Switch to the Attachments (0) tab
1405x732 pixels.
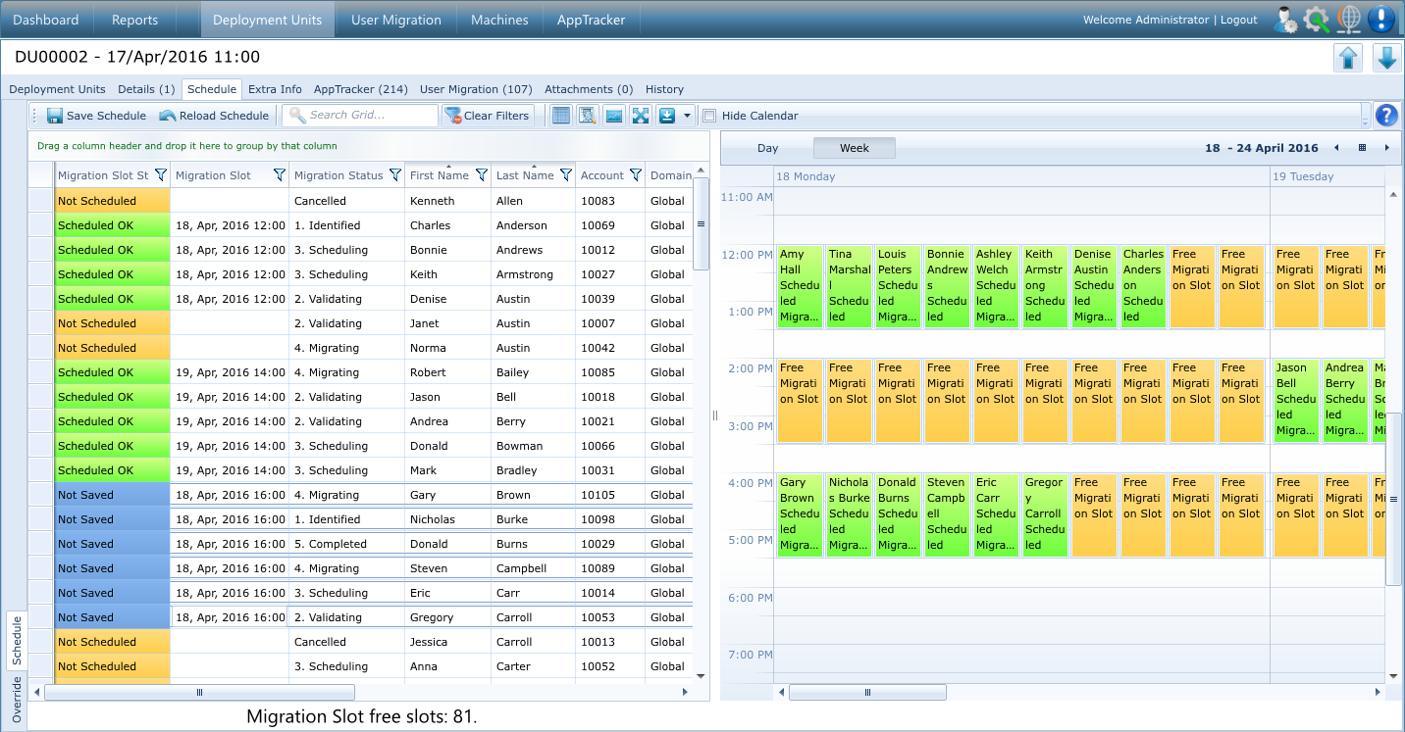tap(589, 89)
